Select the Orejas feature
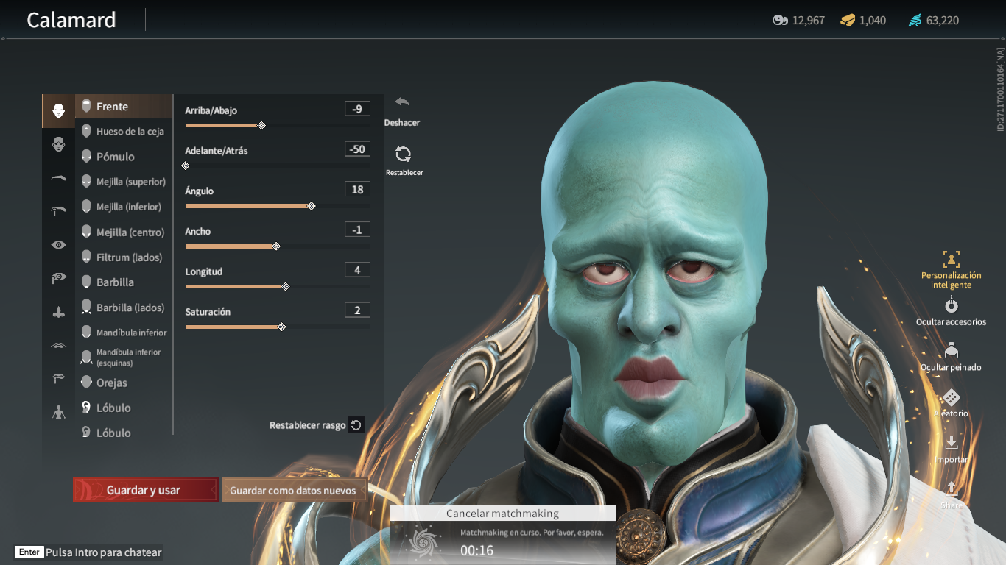1006x565 pixels. pos(124,383)
